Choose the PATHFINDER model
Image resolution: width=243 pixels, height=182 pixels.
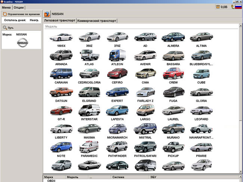[117, 147]
